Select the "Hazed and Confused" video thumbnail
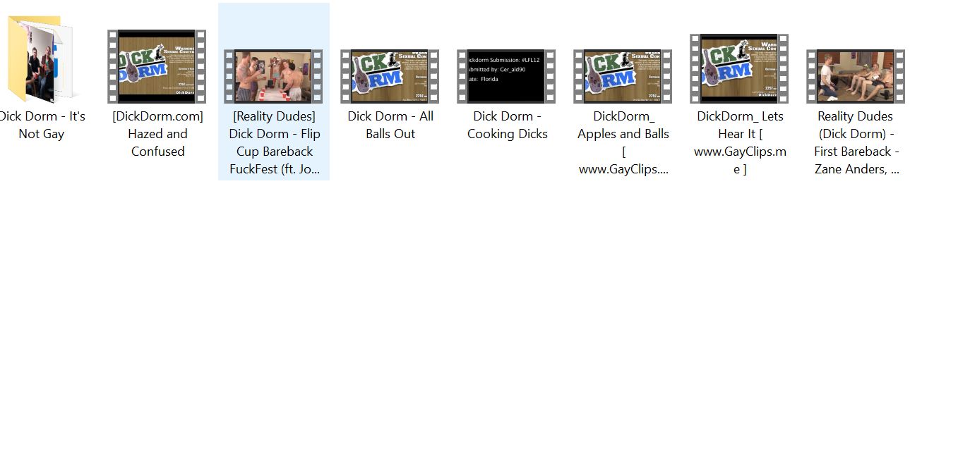 (157, 67)
